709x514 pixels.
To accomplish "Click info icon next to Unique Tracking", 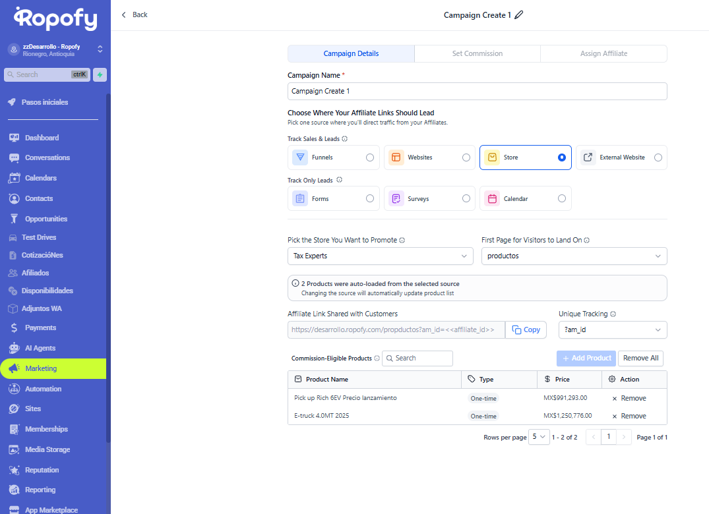I will coord(613,314).
